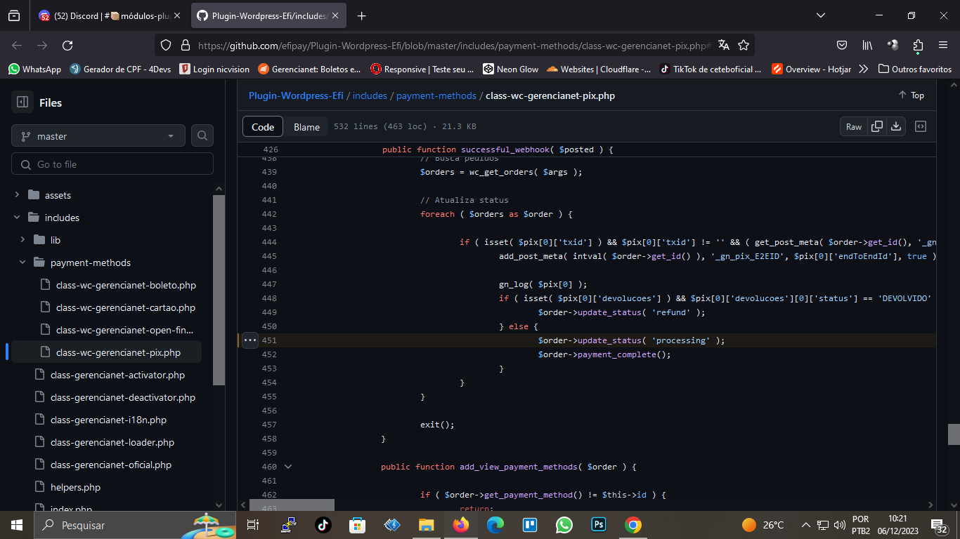Click the translate page icon
This screenshot has height=539, width=960.
724,45
